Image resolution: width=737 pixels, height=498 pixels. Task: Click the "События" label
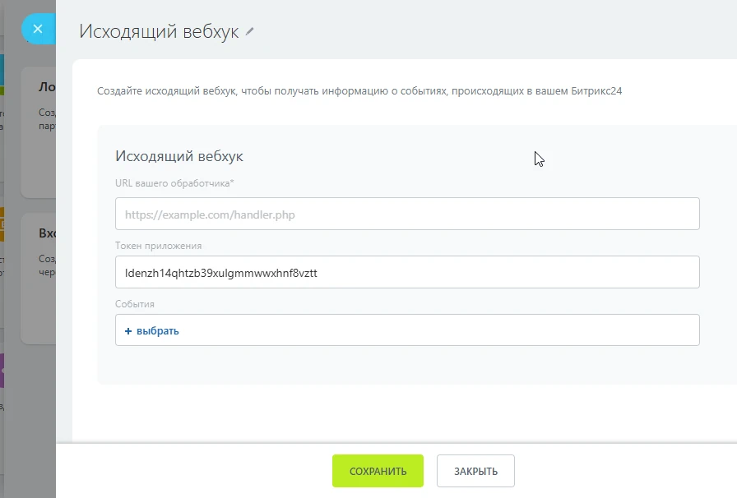click(x=135, y=304)
